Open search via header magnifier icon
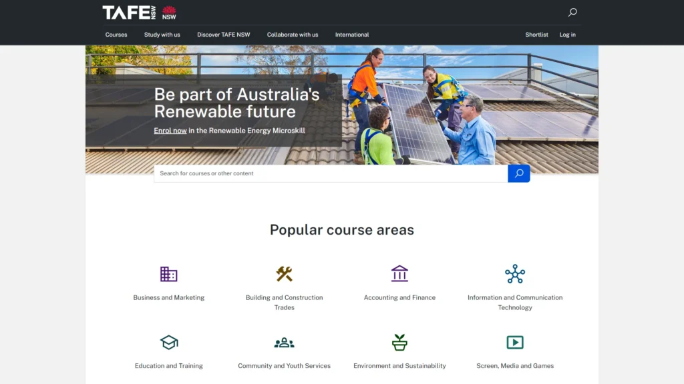This screenshot has width=684, height=384. click(572, 12)
